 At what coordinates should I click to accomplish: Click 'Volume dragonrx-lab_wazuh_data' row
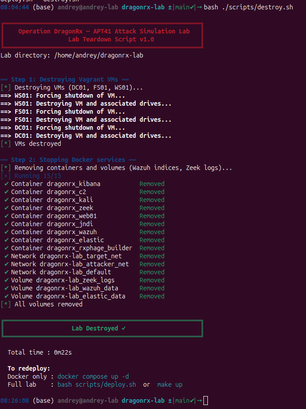click(x=84, y=288)
